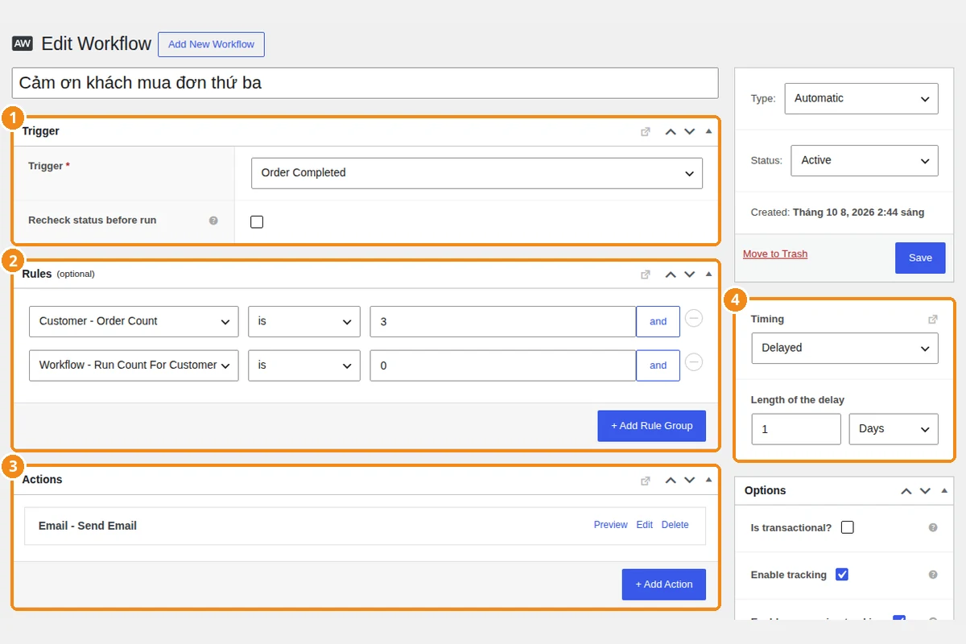
Task: Move Actions panel up
Action: [671, 481]
